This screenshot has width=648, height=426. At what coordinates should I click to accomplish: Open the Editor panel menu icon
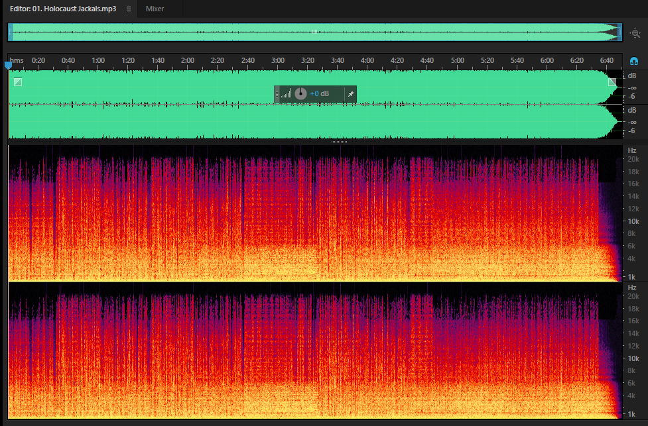(129, 9)
